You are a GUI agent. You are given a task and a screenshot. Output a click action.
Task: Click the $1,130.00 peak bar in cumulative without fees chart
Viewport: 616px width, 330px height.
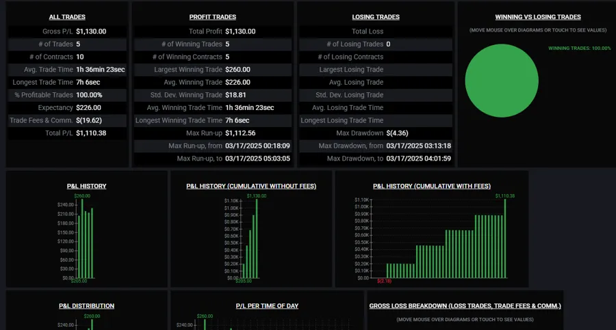pyautogui.click(x=257, y=238)
